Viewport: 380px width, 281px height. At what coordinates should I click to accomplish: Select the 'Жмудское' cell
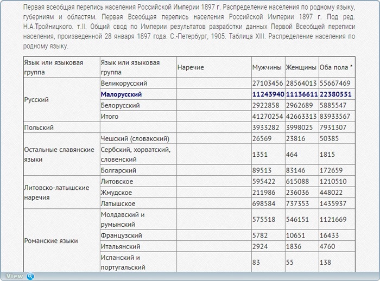point(138,193)
